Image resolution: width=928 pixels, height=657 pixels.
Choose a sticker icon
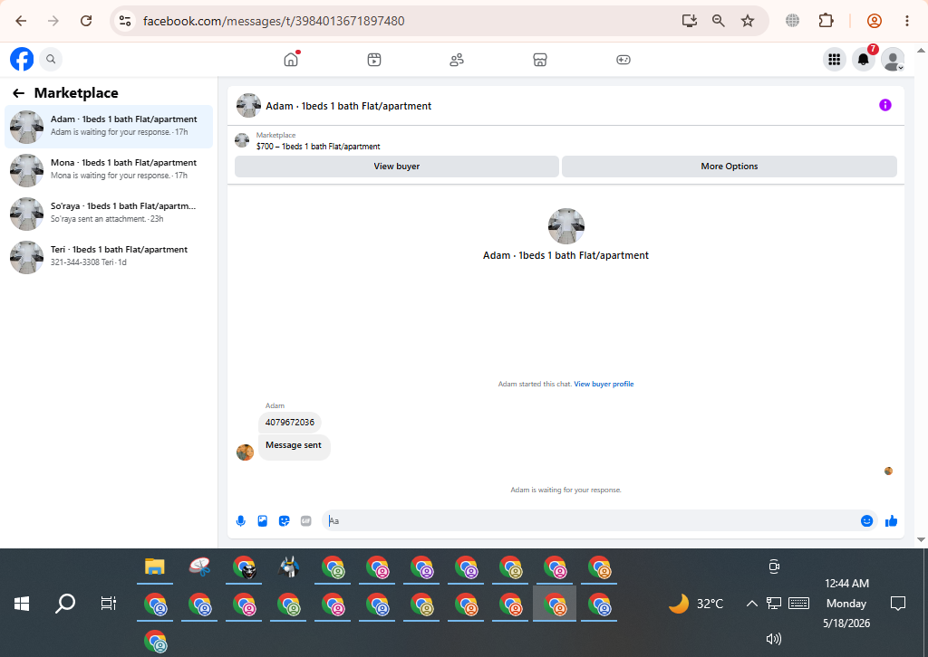[284, 521]
